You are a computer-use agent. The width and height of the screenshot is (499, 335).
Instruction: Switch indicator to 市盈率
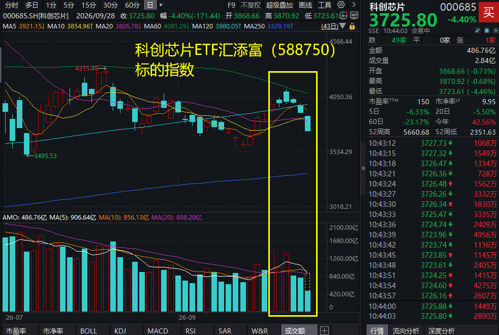click(x=16, y=330)
